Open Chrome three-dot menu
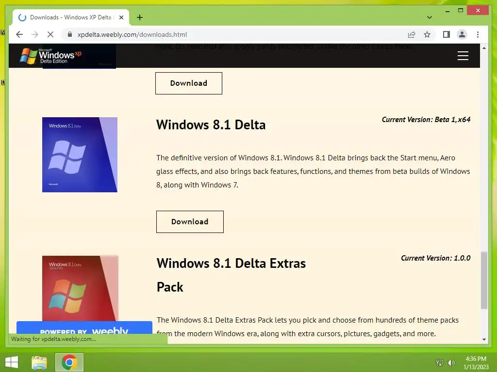Image resolution: width=497 pixels, height=372 pixels. tap(478, 34)
